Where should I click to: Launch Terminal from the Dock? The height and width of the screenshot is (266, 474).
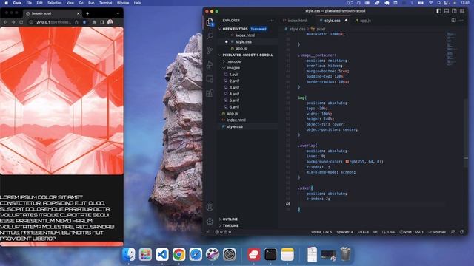point(270,254)
